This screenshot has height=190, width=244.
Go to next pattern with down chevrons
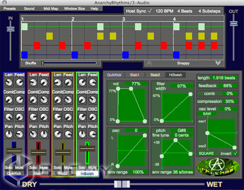tap(218, 63)
